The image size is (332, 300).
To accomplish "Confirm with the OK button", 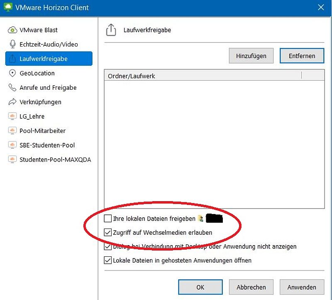I will pos(200,287).
